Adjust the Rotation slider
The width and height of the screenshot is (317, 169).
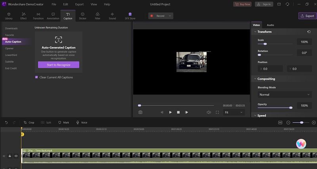(275, 55)
